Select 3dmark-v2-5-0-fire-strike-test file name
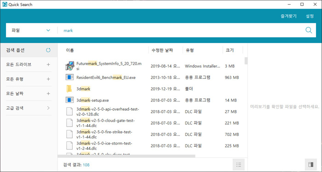The width and height of the screenshot is (322, 172). pos(104,134)
